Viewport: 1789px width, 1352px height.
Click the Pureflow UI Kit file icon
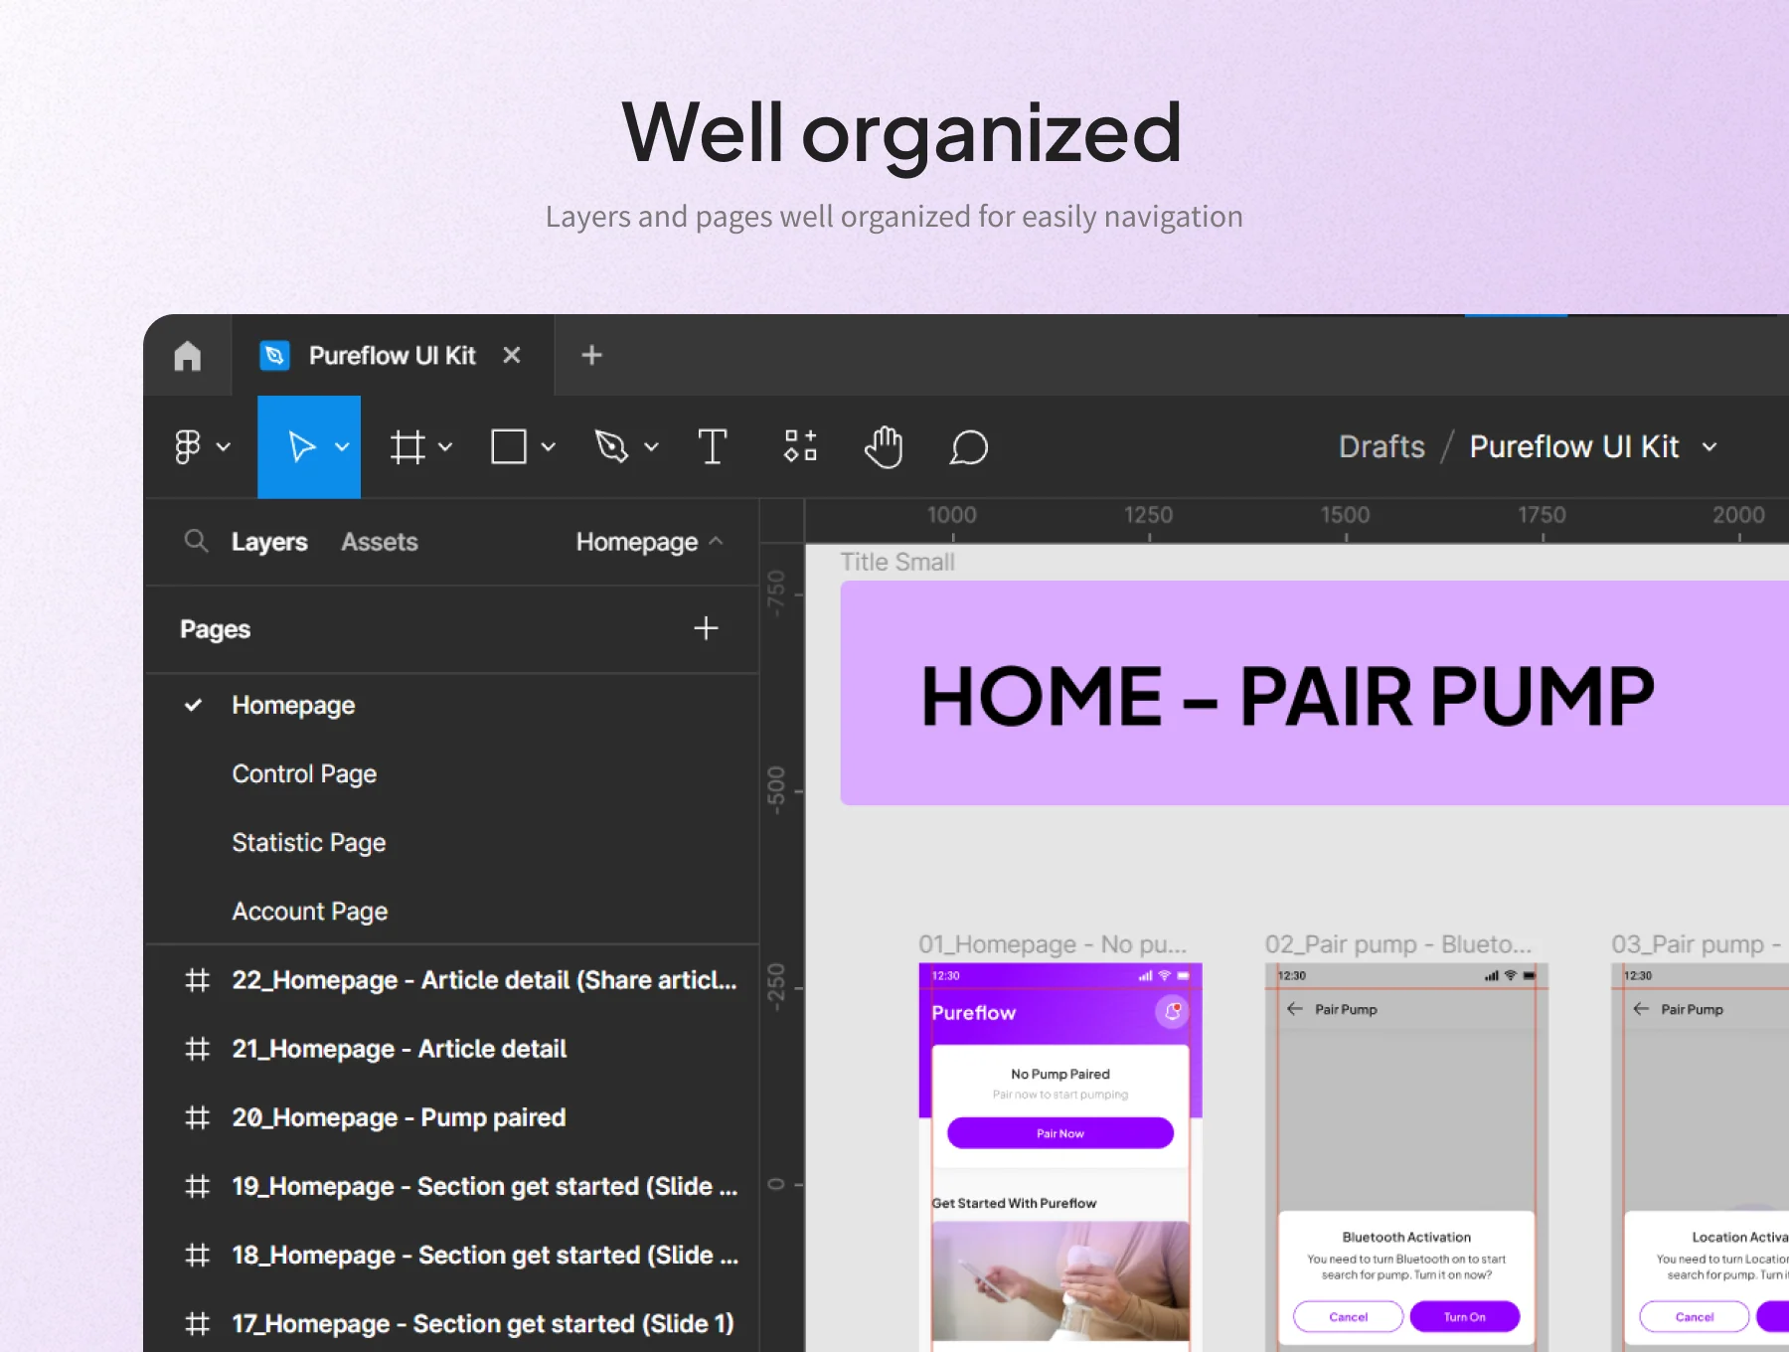point(274,355)
